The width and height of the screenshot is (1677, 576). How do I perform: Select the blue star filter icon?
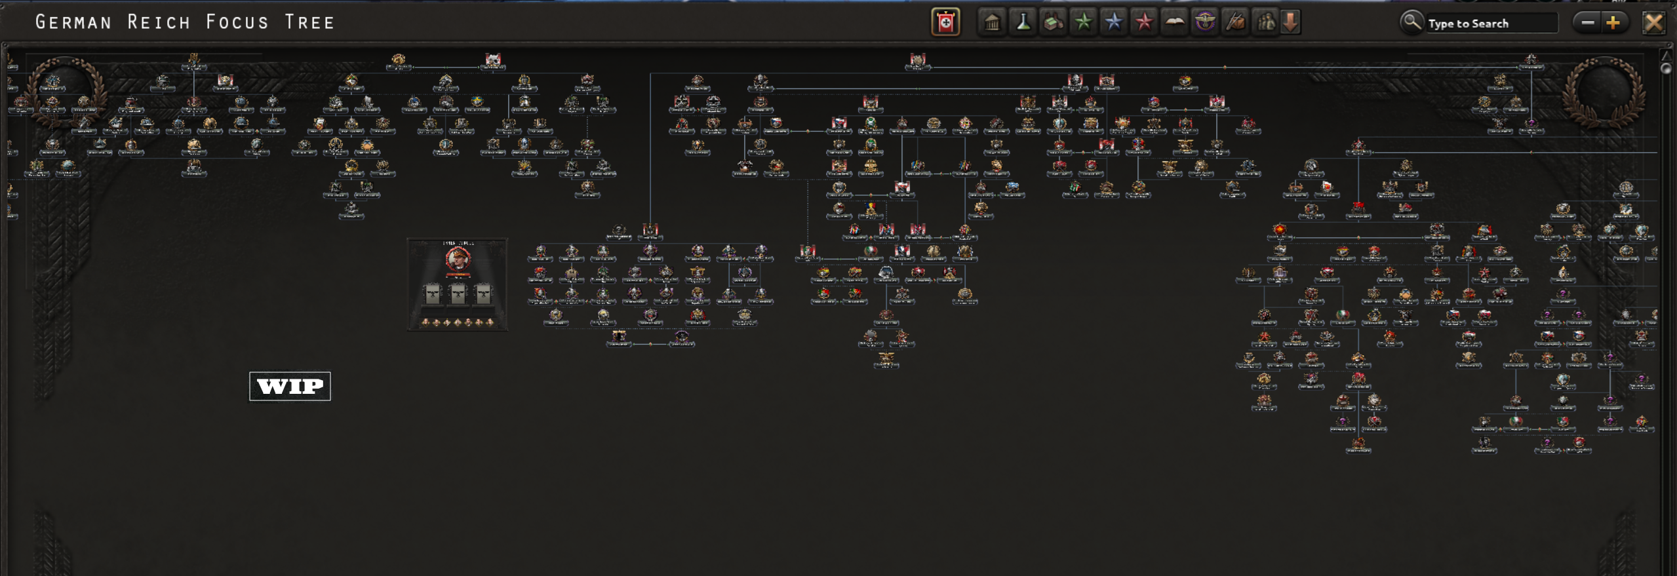coord(1113,23)
